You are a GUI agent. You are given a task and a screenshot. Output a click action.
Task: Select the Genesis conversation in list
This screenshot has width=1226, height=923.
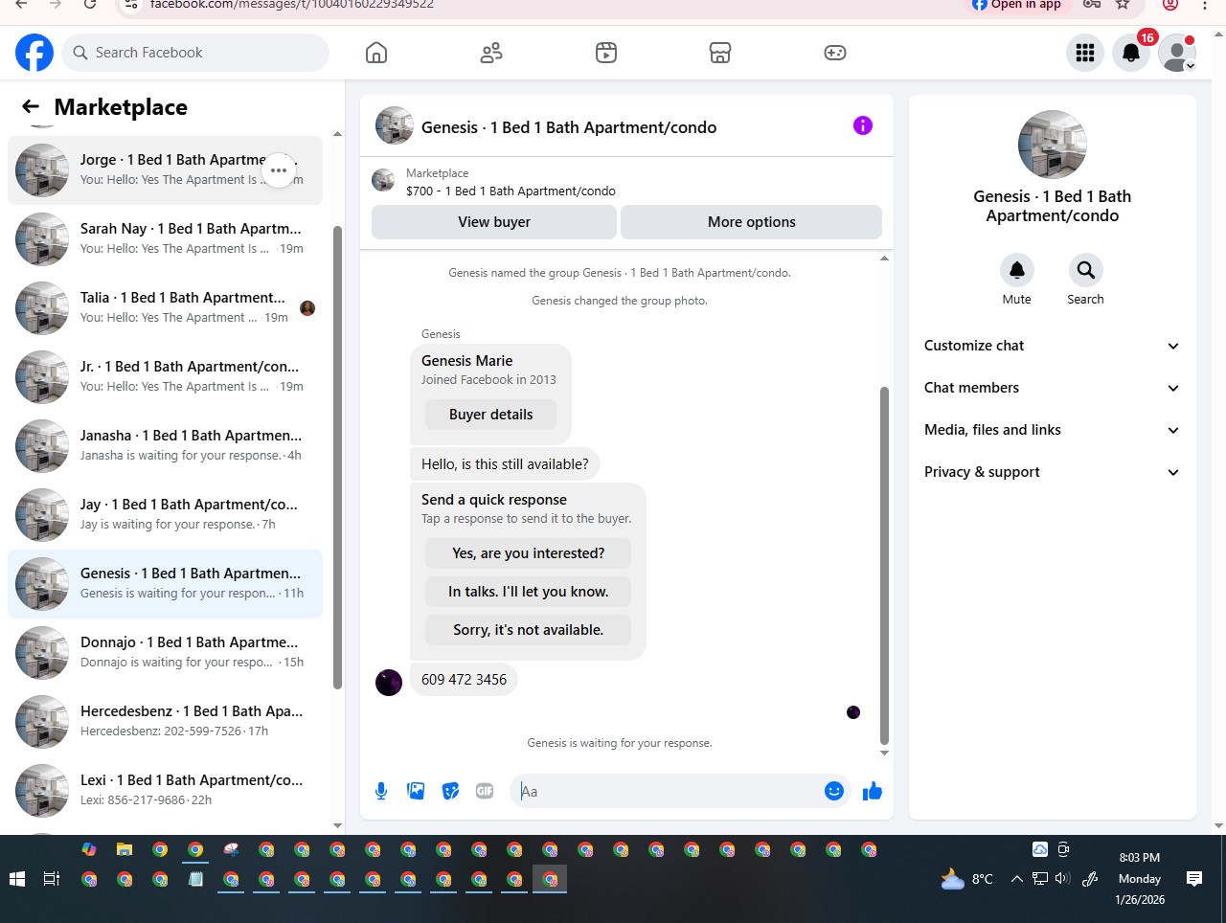point(165,584)
